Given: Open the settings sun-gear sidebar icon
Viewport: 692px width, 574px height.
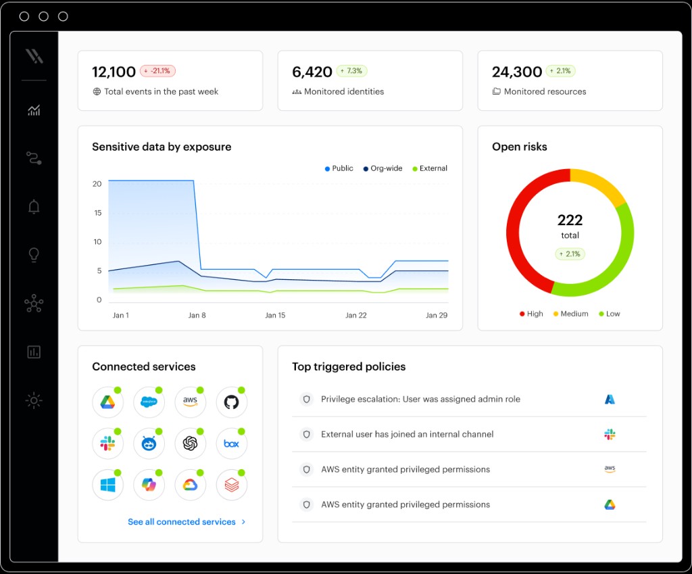Looking at the screenshot, I should 34,400.
